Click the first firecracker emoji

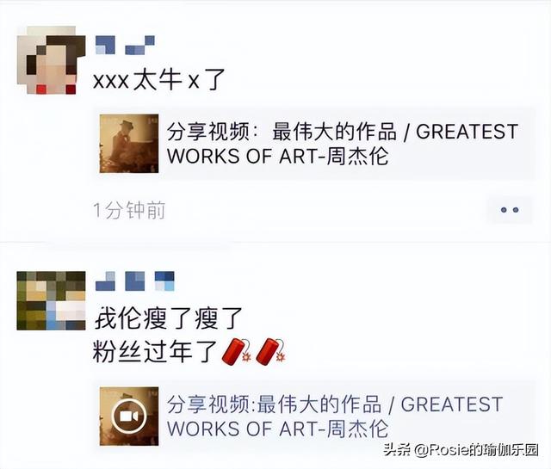coord(237,351)
